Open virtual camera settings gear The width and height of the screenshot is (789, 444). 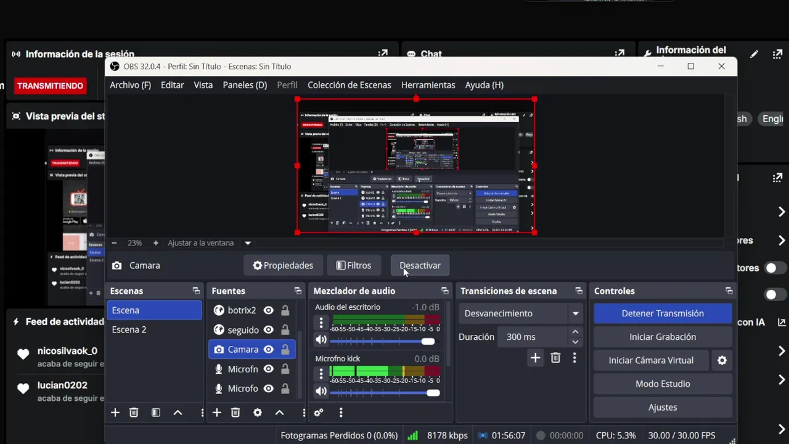(722, 360)
